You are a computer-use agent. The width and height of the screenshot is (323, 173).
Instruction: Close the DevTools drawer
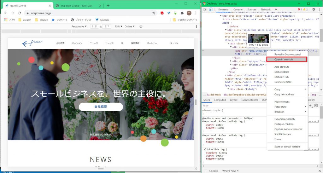[x=320, y=171]
